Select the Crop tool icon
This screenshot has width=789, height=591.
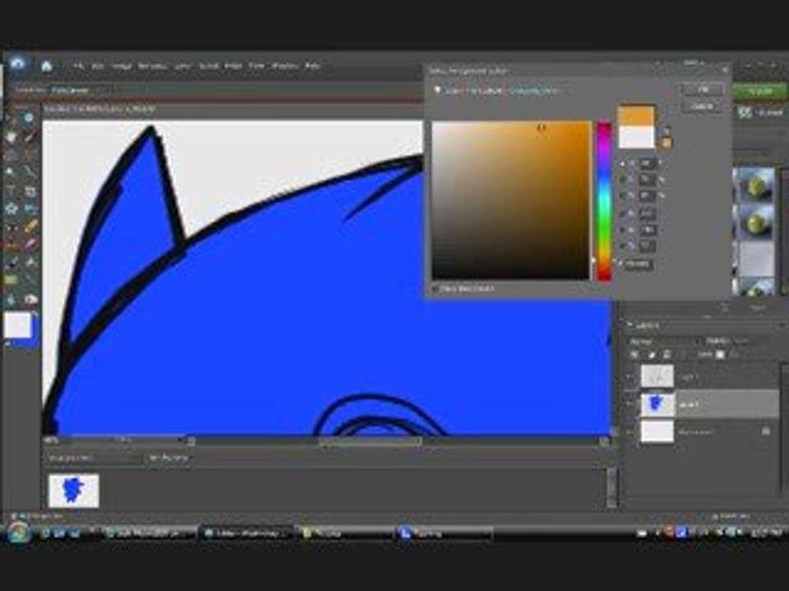tap(30, 191)
